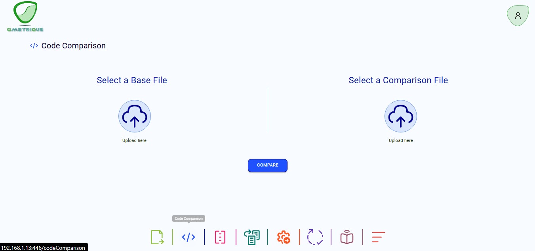Click the Code Comparison page title
The width and height of the screenshot is (535, 251).
tap(73, 46)
